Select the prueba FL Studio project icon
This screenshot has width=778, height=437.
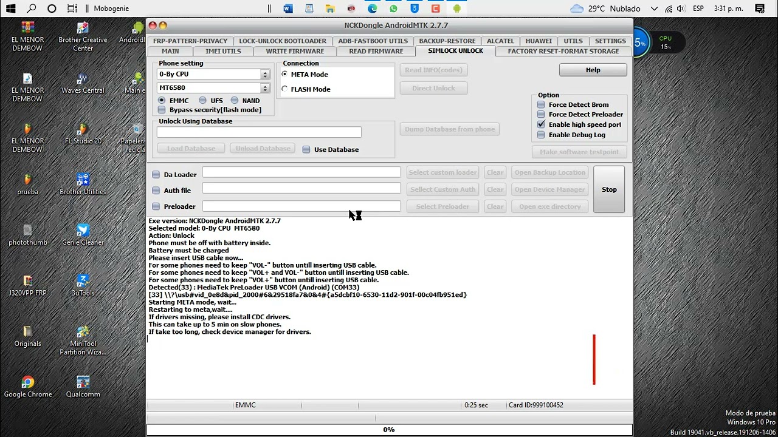click(27, 185)
